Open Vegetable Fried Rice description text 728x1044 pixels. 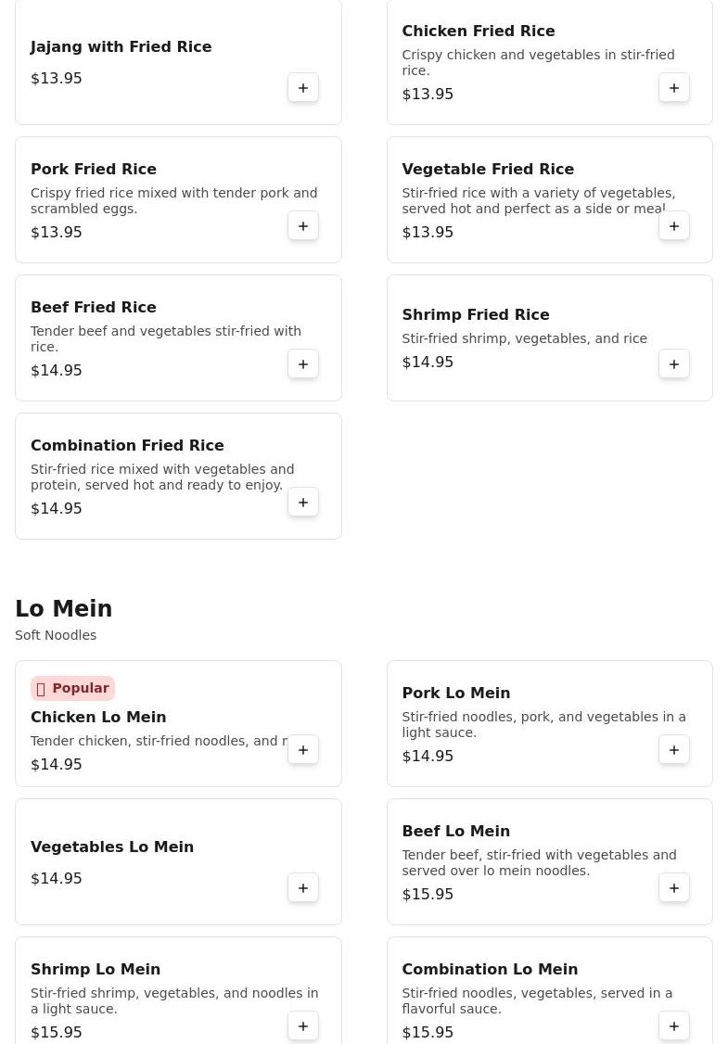(x=538, y=200)
